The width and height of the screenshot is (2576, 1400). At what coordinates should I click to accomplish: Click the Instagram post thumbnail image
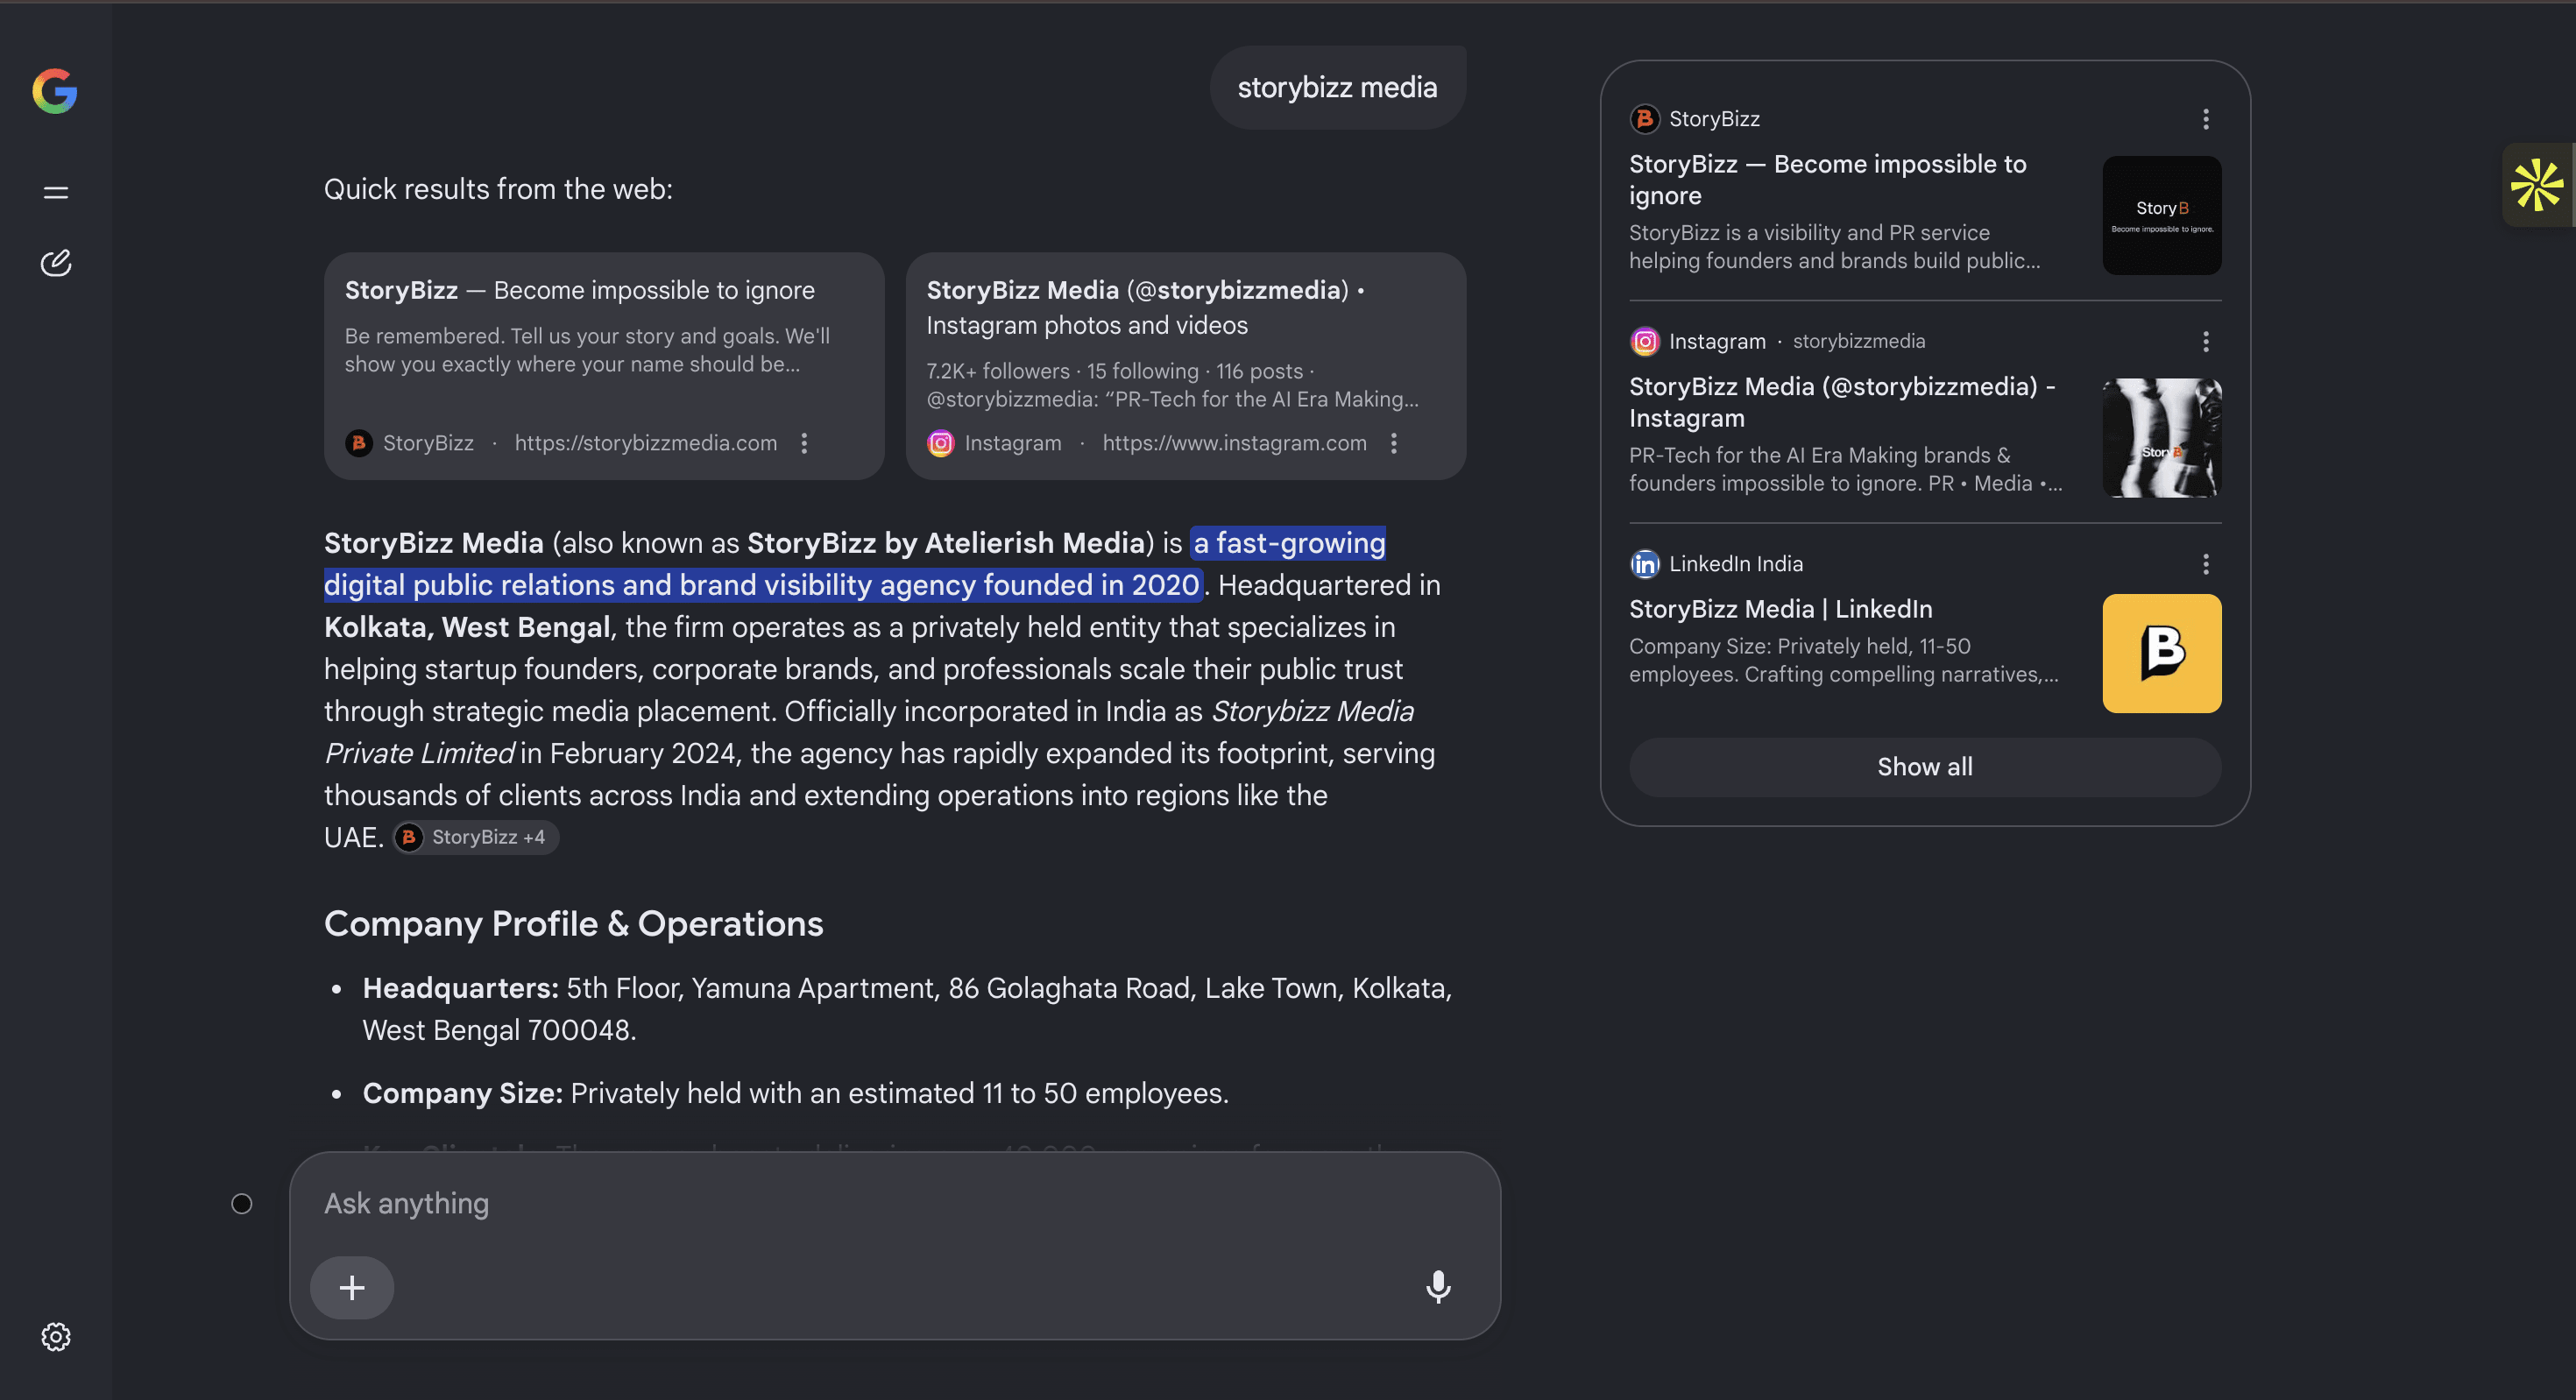(x=2162, y=438)
